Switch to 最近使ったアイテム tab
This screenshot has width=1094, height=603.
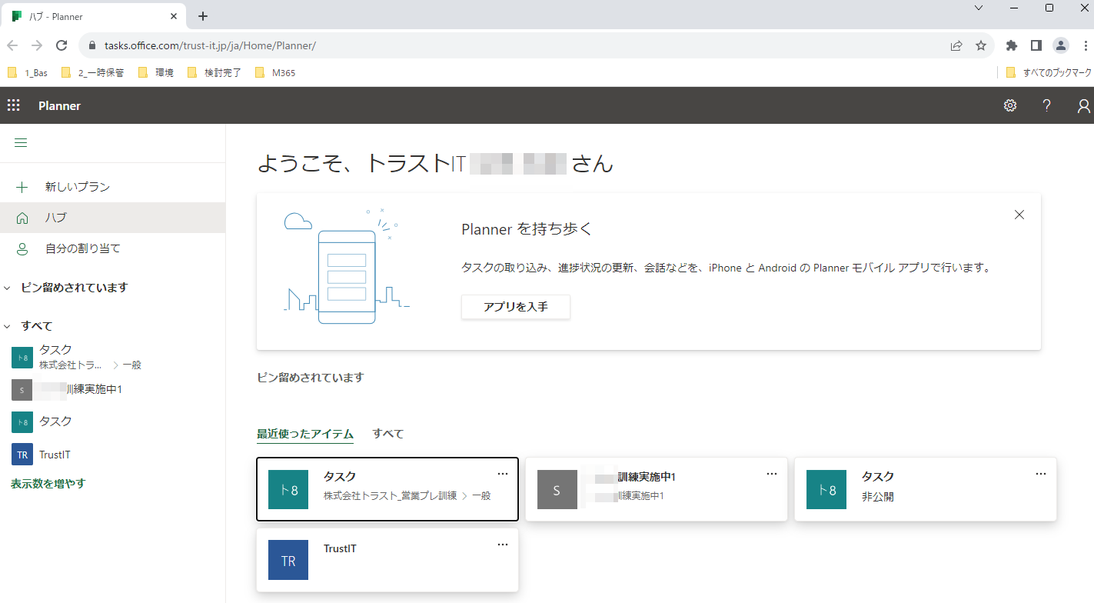[x=305, y=434]
